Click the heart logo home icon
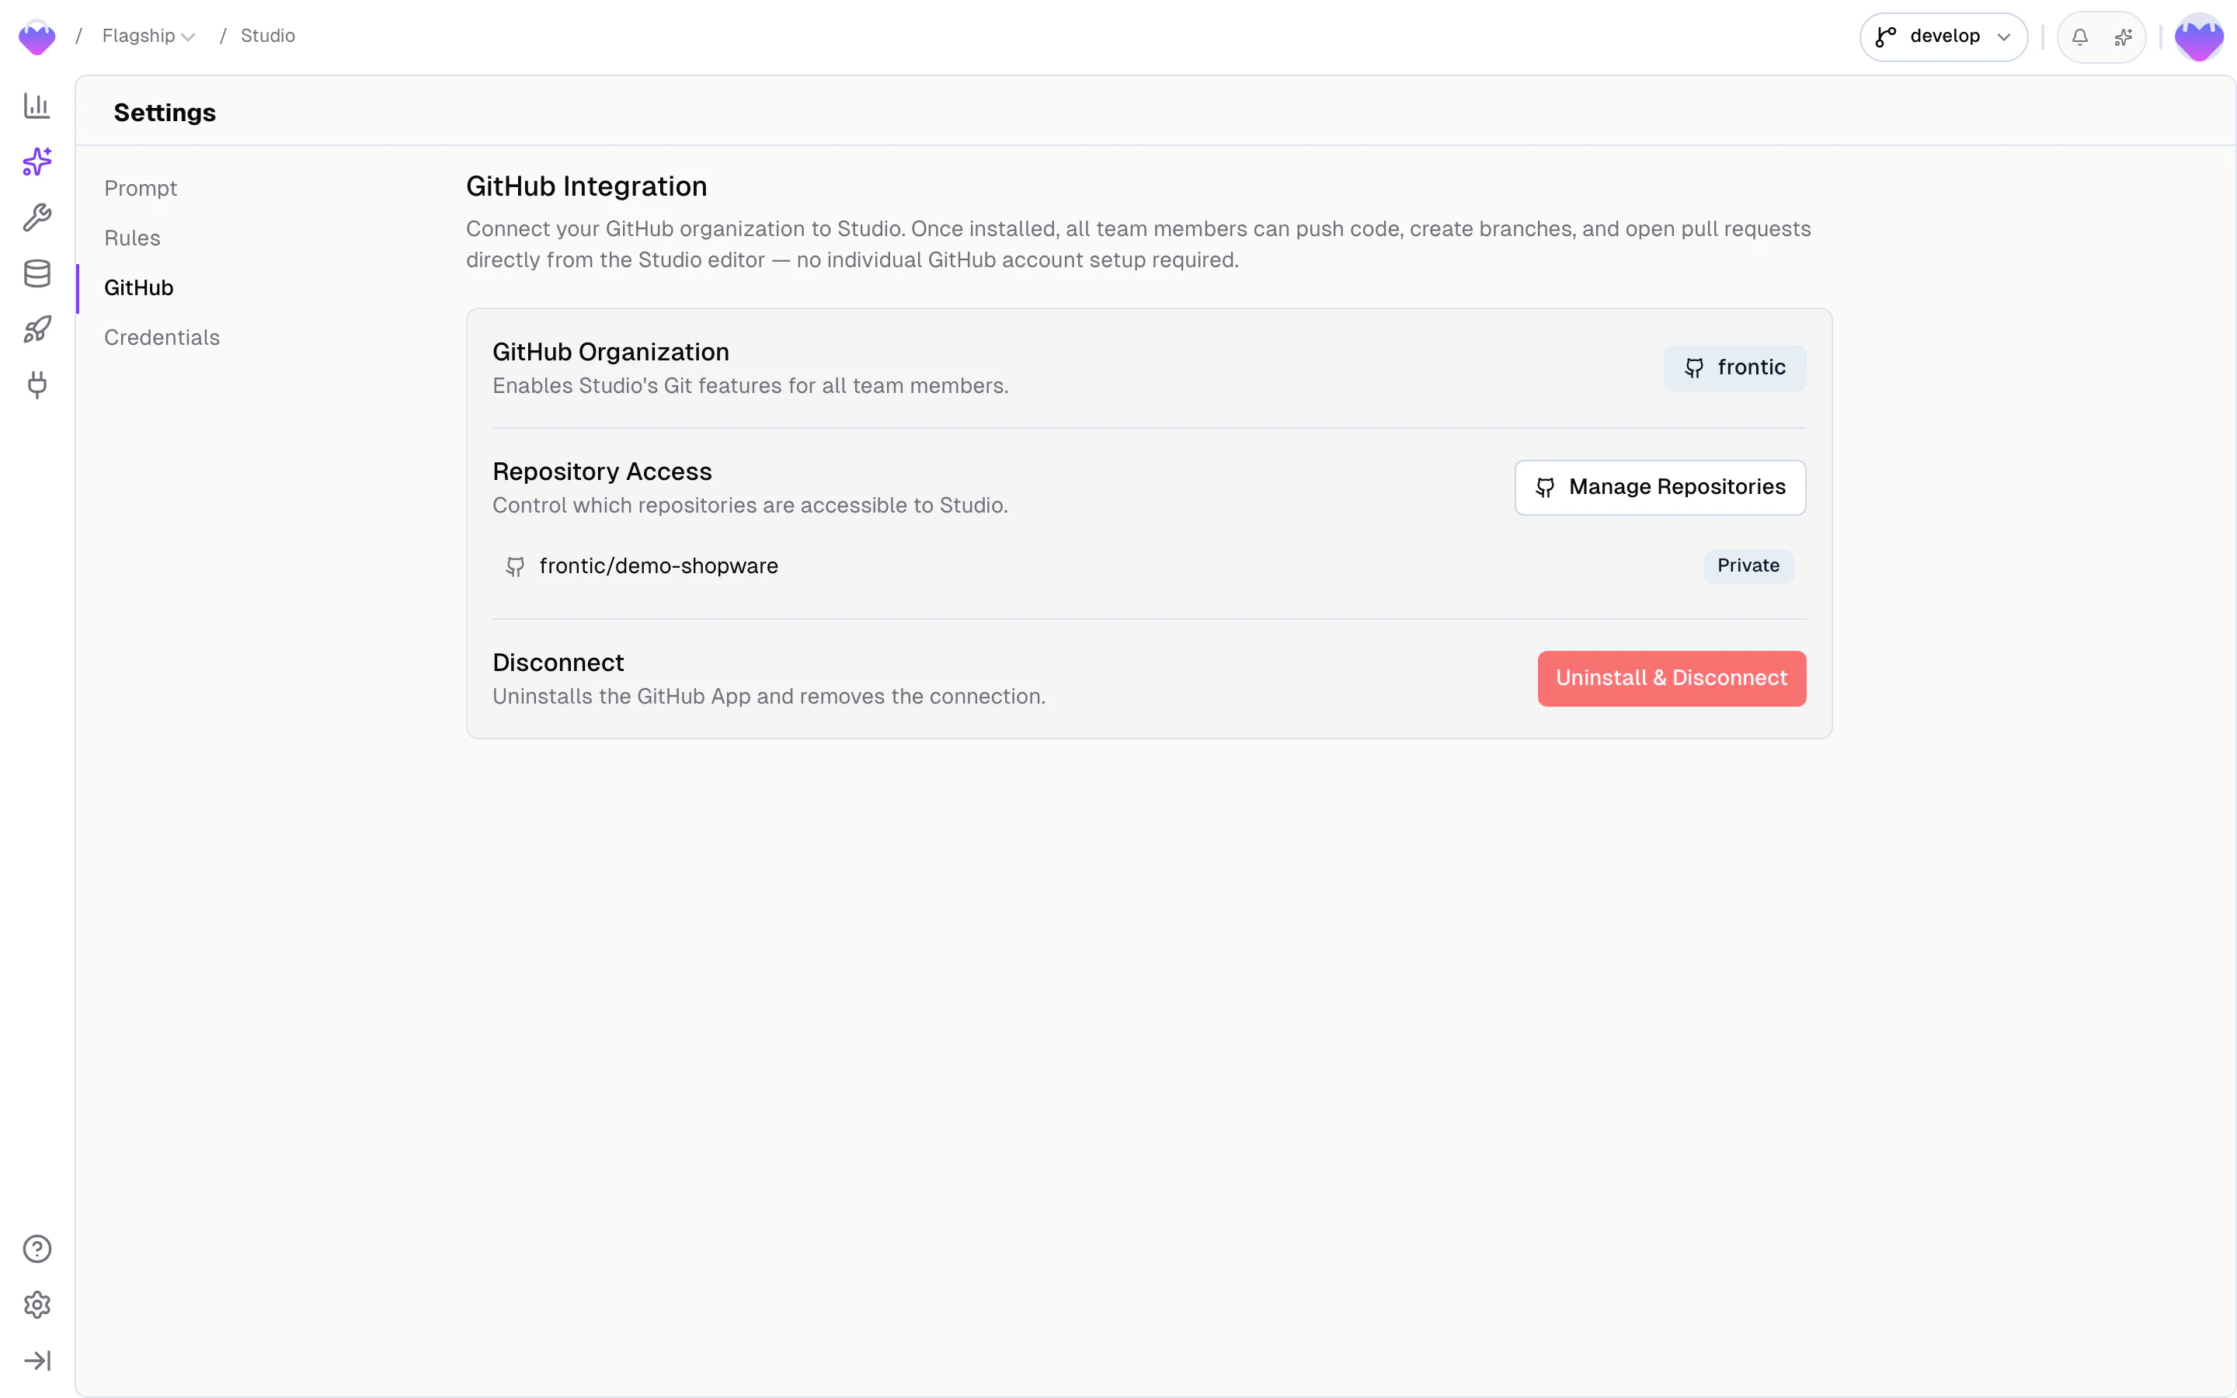 (37, 37)
